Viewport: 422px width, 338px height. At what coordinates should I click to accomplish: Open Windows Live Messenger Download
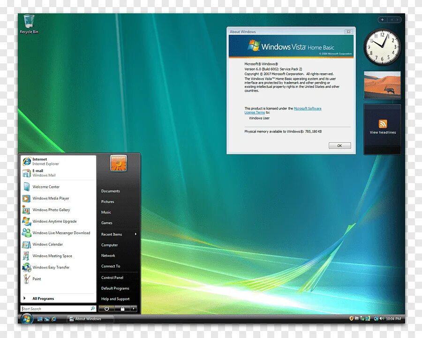coord(58,233)
